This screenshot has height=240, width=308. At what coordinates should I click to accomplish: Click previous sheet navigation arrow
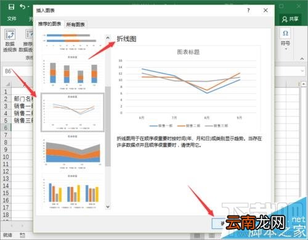click(12, 226)
